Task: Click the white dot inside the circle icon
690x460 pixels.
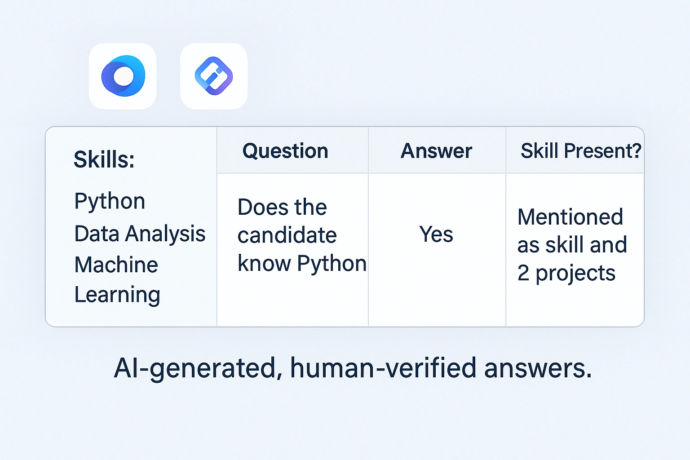Action: (x=123, y=76)
